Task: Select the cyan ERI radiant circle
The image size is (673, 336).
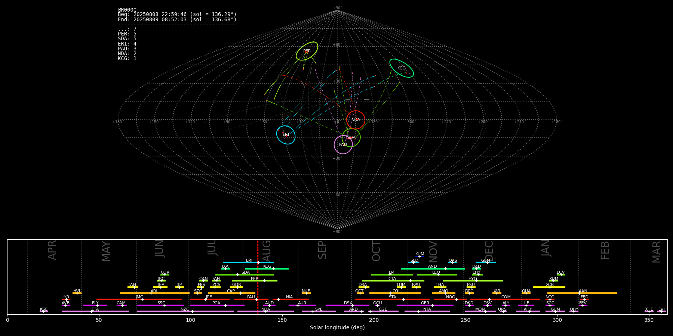Action: (x=286, y=135)
